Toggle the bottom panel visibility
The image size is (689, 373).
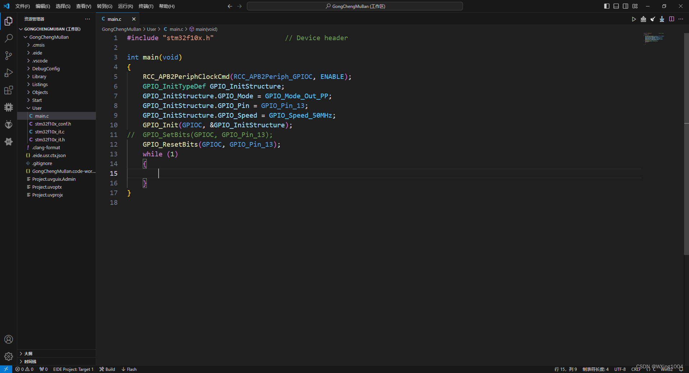pyautogui.click(x=616, y=6)
